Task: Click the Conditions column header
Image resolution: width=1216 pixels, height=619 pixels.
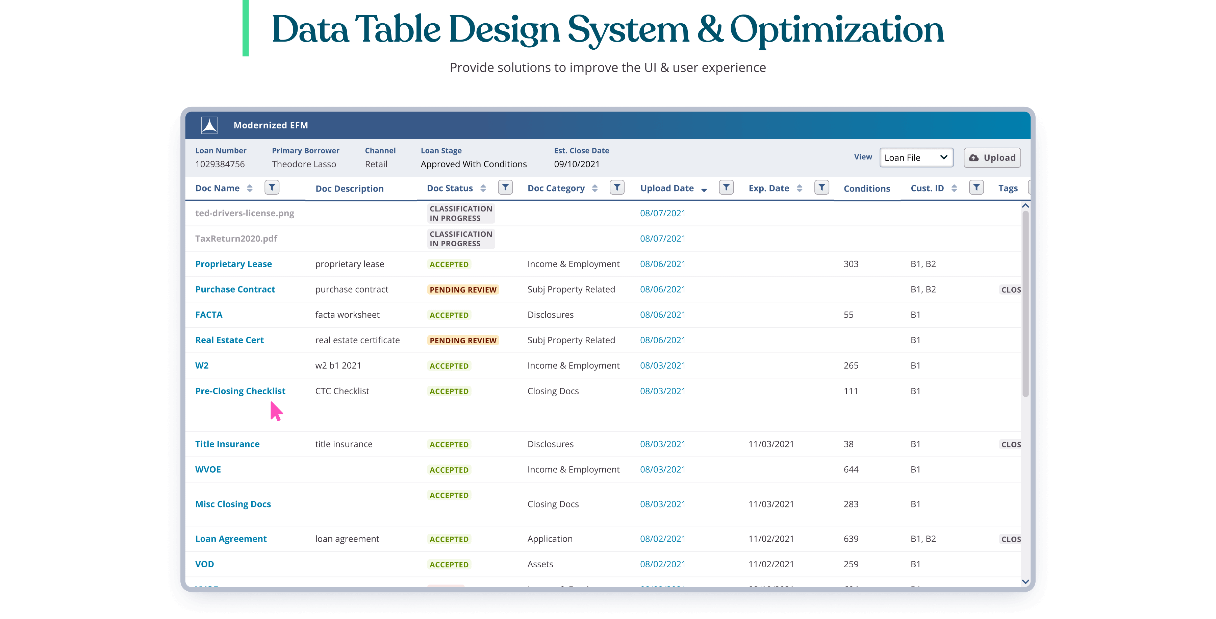Action: pyautogui.click(x=867, y=189)
